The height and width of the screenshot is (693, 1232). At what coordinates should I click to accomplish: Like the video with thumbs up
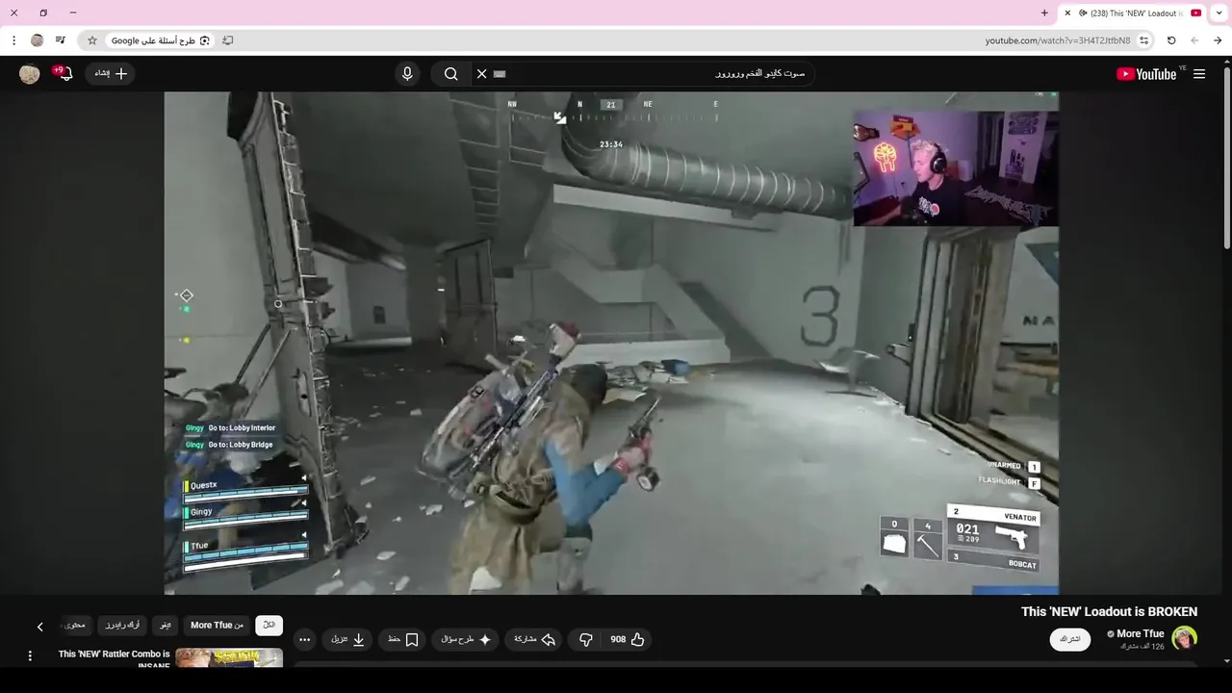pyautogui.click(x=637, y=639)
